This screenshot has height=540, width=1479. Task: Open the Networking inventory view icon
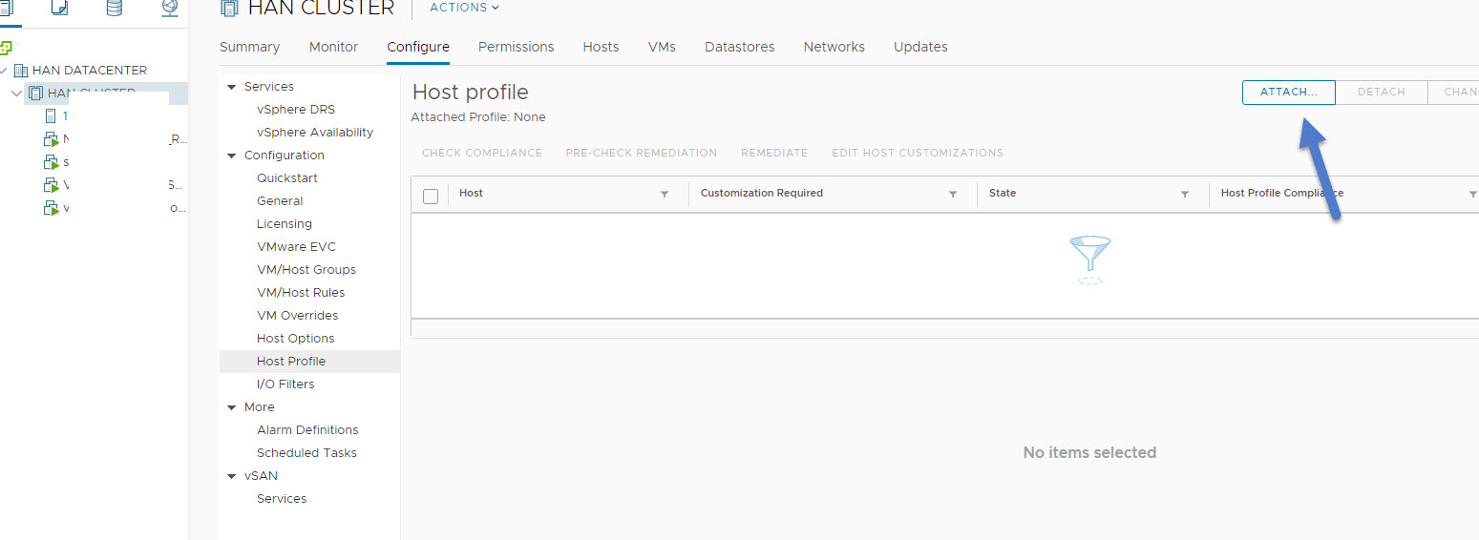(x=169, y=8)
